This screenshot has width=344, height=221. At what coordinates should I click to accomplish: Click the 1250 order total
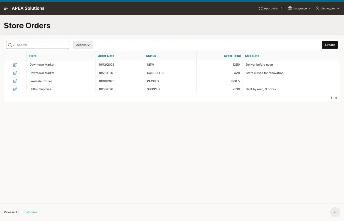click(236, 65)
